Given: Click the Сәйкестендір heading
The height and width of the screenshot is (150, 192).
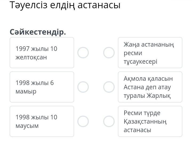Looking at the screenshot, I should click(x=38, y=32).
